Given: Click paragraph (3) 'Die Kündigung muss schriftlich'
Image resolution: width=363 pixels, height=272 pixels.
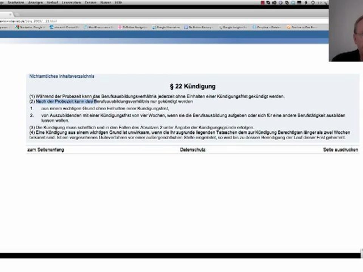Looking at the screenshot, I should pos(142,127).
